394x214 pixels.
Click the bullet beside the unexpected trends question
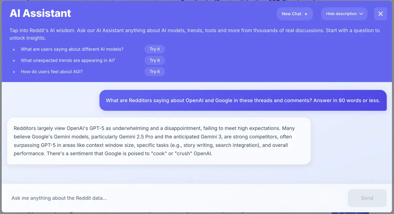14,61
